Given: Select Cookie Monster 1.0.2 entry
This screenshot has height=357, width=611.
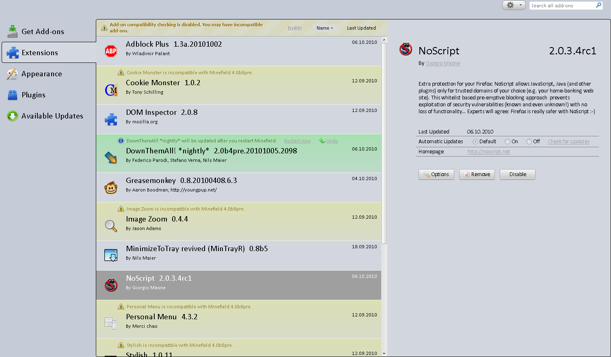Looking at the screenshot, I should coord(239,85).
